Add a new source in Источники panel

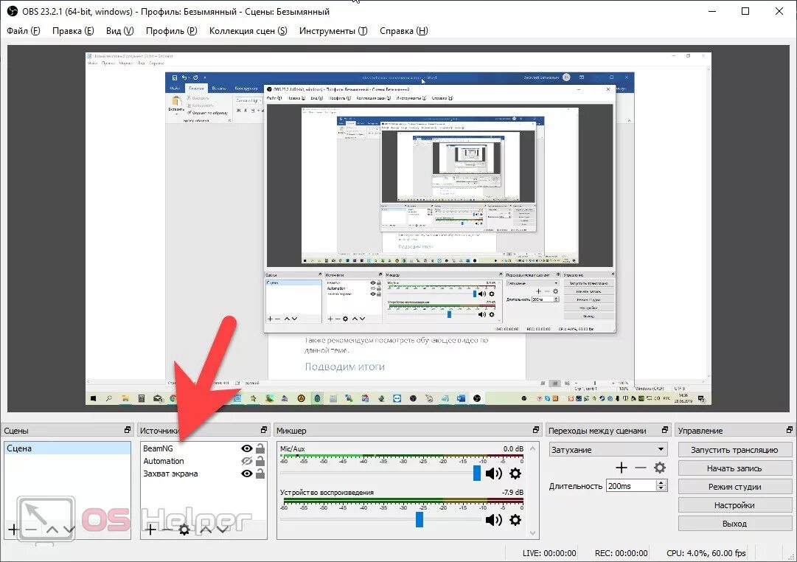(x=150, y=530)
